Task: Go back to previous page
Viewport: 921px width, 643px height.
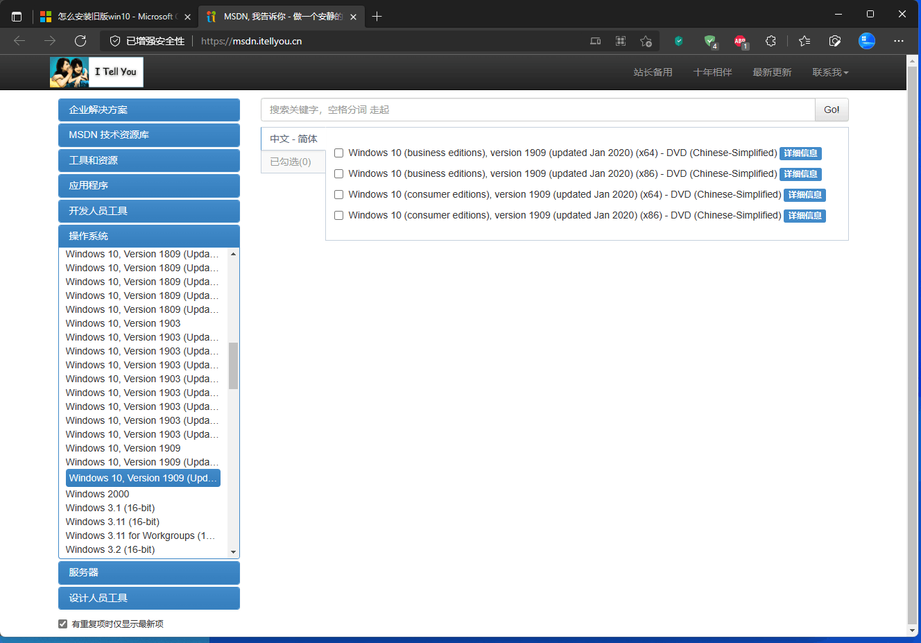Action: click(x=19, y=41)
